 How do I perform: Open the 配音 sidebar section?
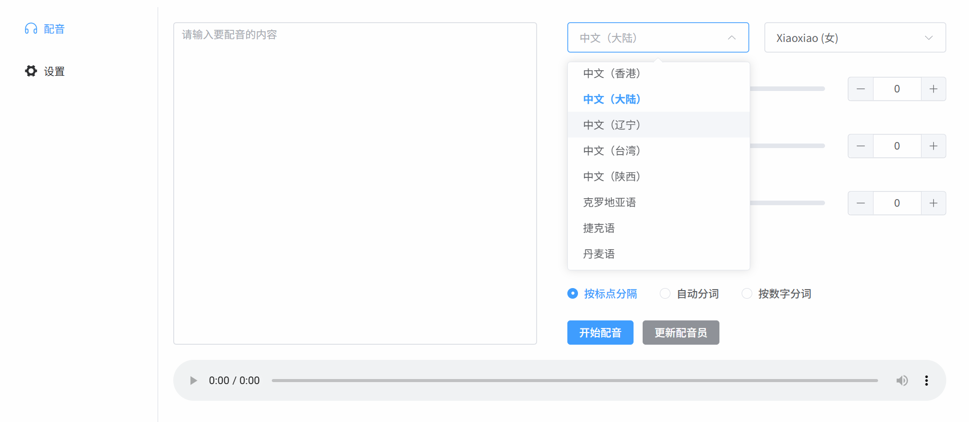click(44, 29)
